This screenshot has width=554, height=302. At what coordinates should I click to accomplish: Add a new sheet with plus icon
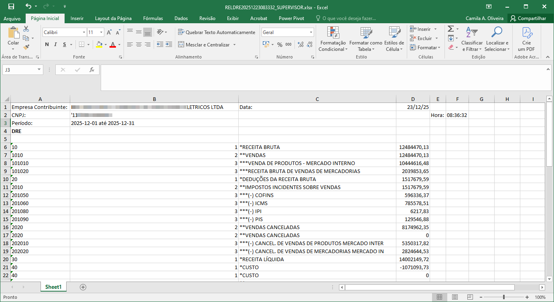[x=83, y=287]
